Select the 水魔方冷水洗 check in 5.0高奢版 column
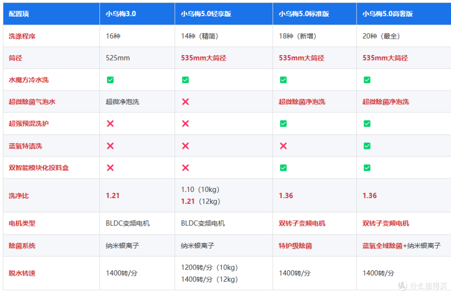451x295 pixels. (367, 80)
